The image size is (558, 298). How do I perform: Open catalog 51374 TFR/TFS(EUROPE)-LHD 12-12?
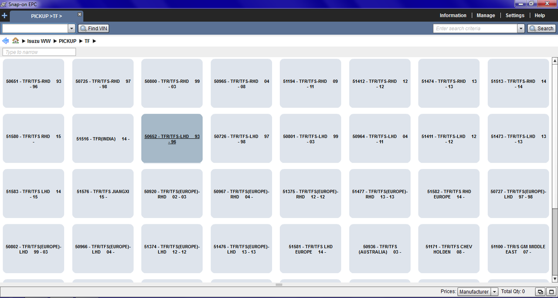(x=172, y=249)
